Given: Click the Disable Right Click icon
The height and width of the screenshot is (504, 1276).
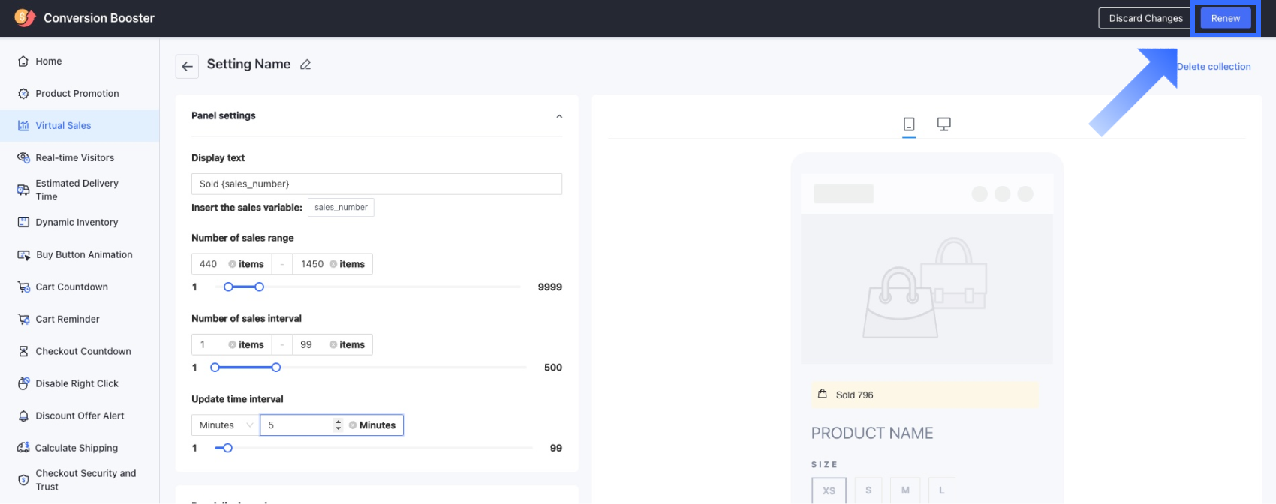Looking at the screenshot, I should click(23, 384).
